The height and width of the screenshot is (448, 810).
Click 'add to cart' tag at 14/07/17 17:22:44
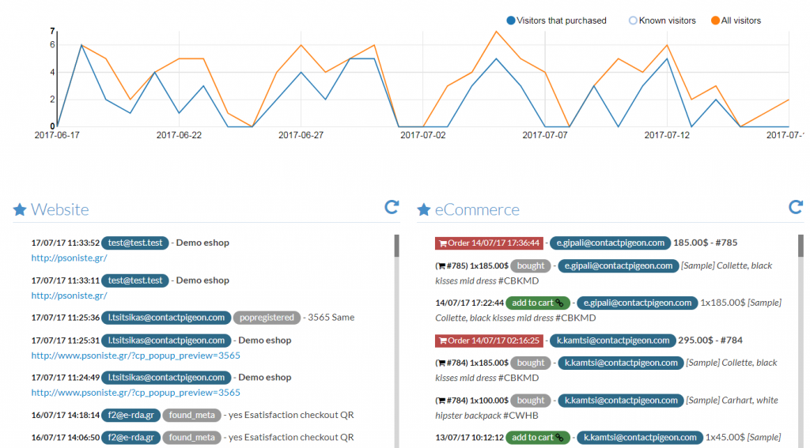click(x=538, y=303)
